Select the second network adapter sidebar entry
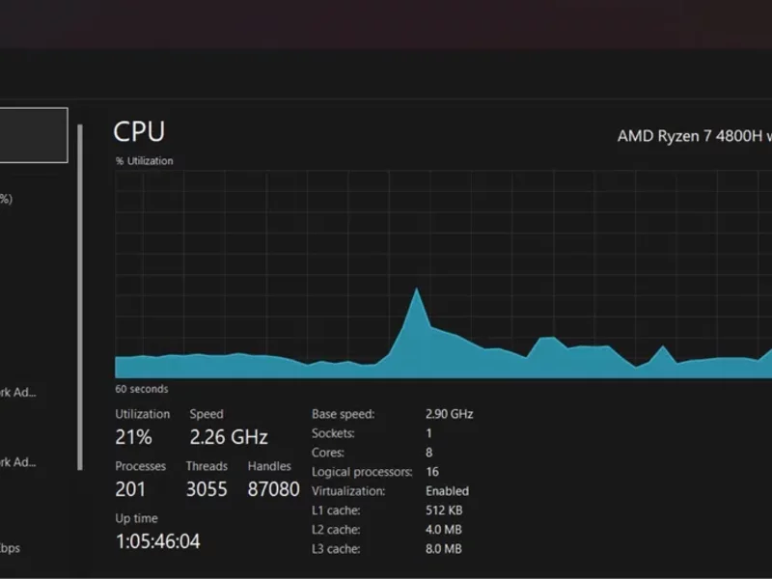This screenshot has height=579, width=772. (x=18, y=462)
